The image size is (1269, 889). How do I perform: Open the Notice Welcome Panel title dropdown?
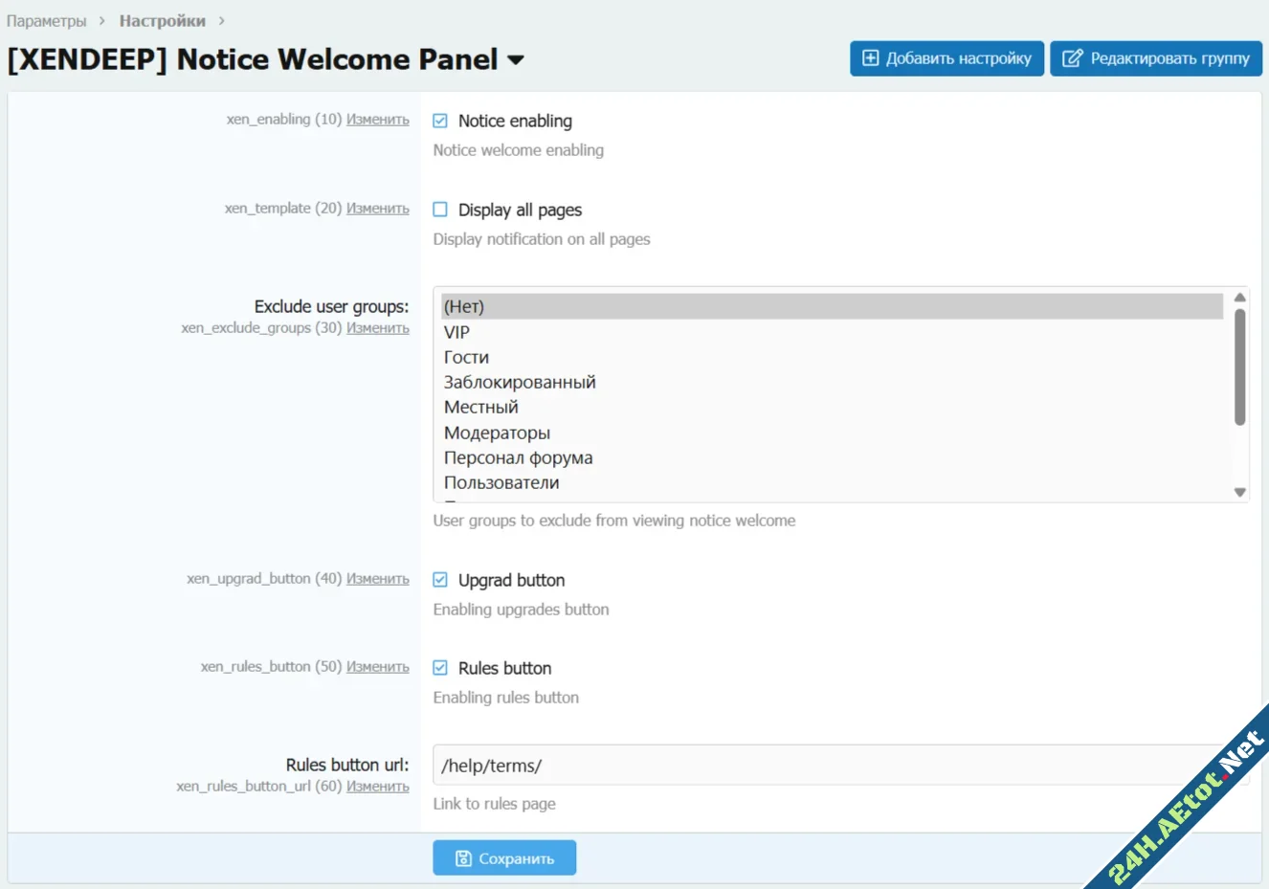(x=516, y=60)
